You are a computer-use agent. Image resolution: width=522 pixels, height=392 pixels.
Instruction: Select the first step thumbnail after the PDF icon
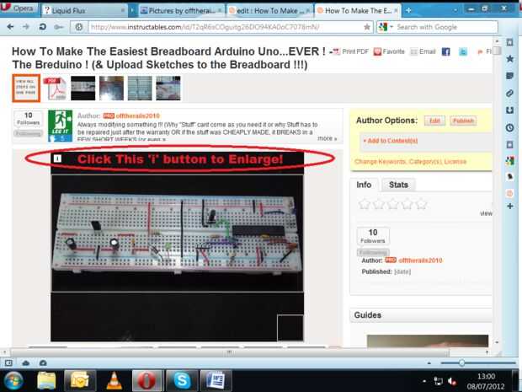coord(83,89)
